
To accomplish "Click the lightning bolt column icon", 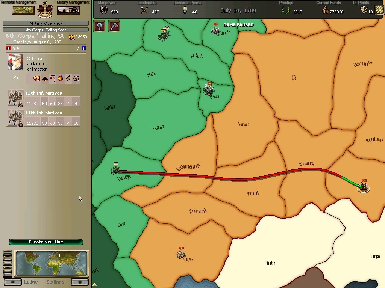I will coord(68,78).
